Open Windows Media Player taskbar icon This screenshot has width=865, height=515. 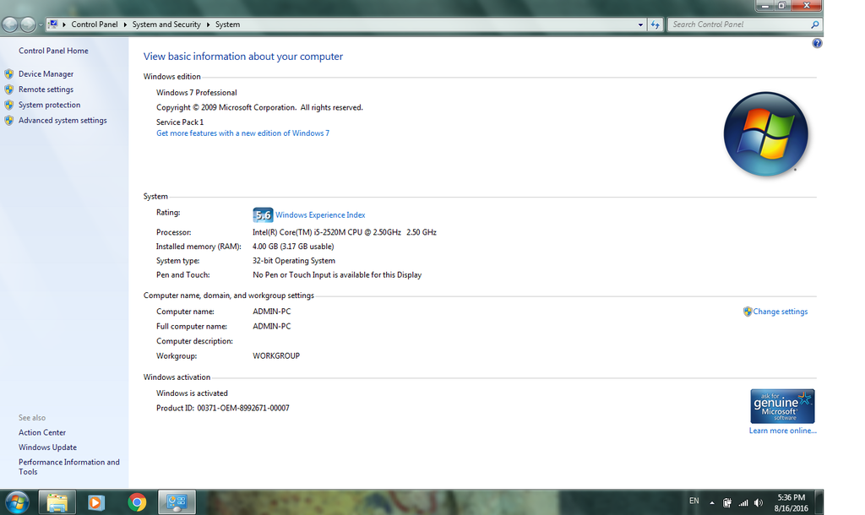(x=96, y=502)
